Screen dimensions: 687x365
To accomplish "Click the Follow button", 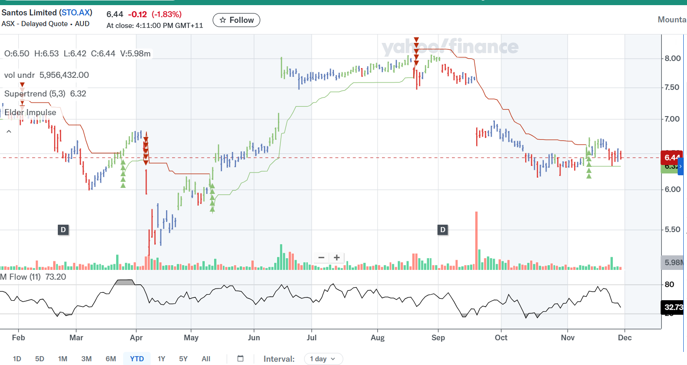I will pos(236,20).
